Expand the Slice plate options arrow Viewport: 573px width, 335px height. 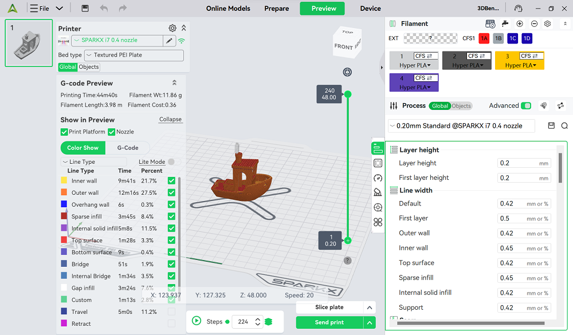pos(369,308)
